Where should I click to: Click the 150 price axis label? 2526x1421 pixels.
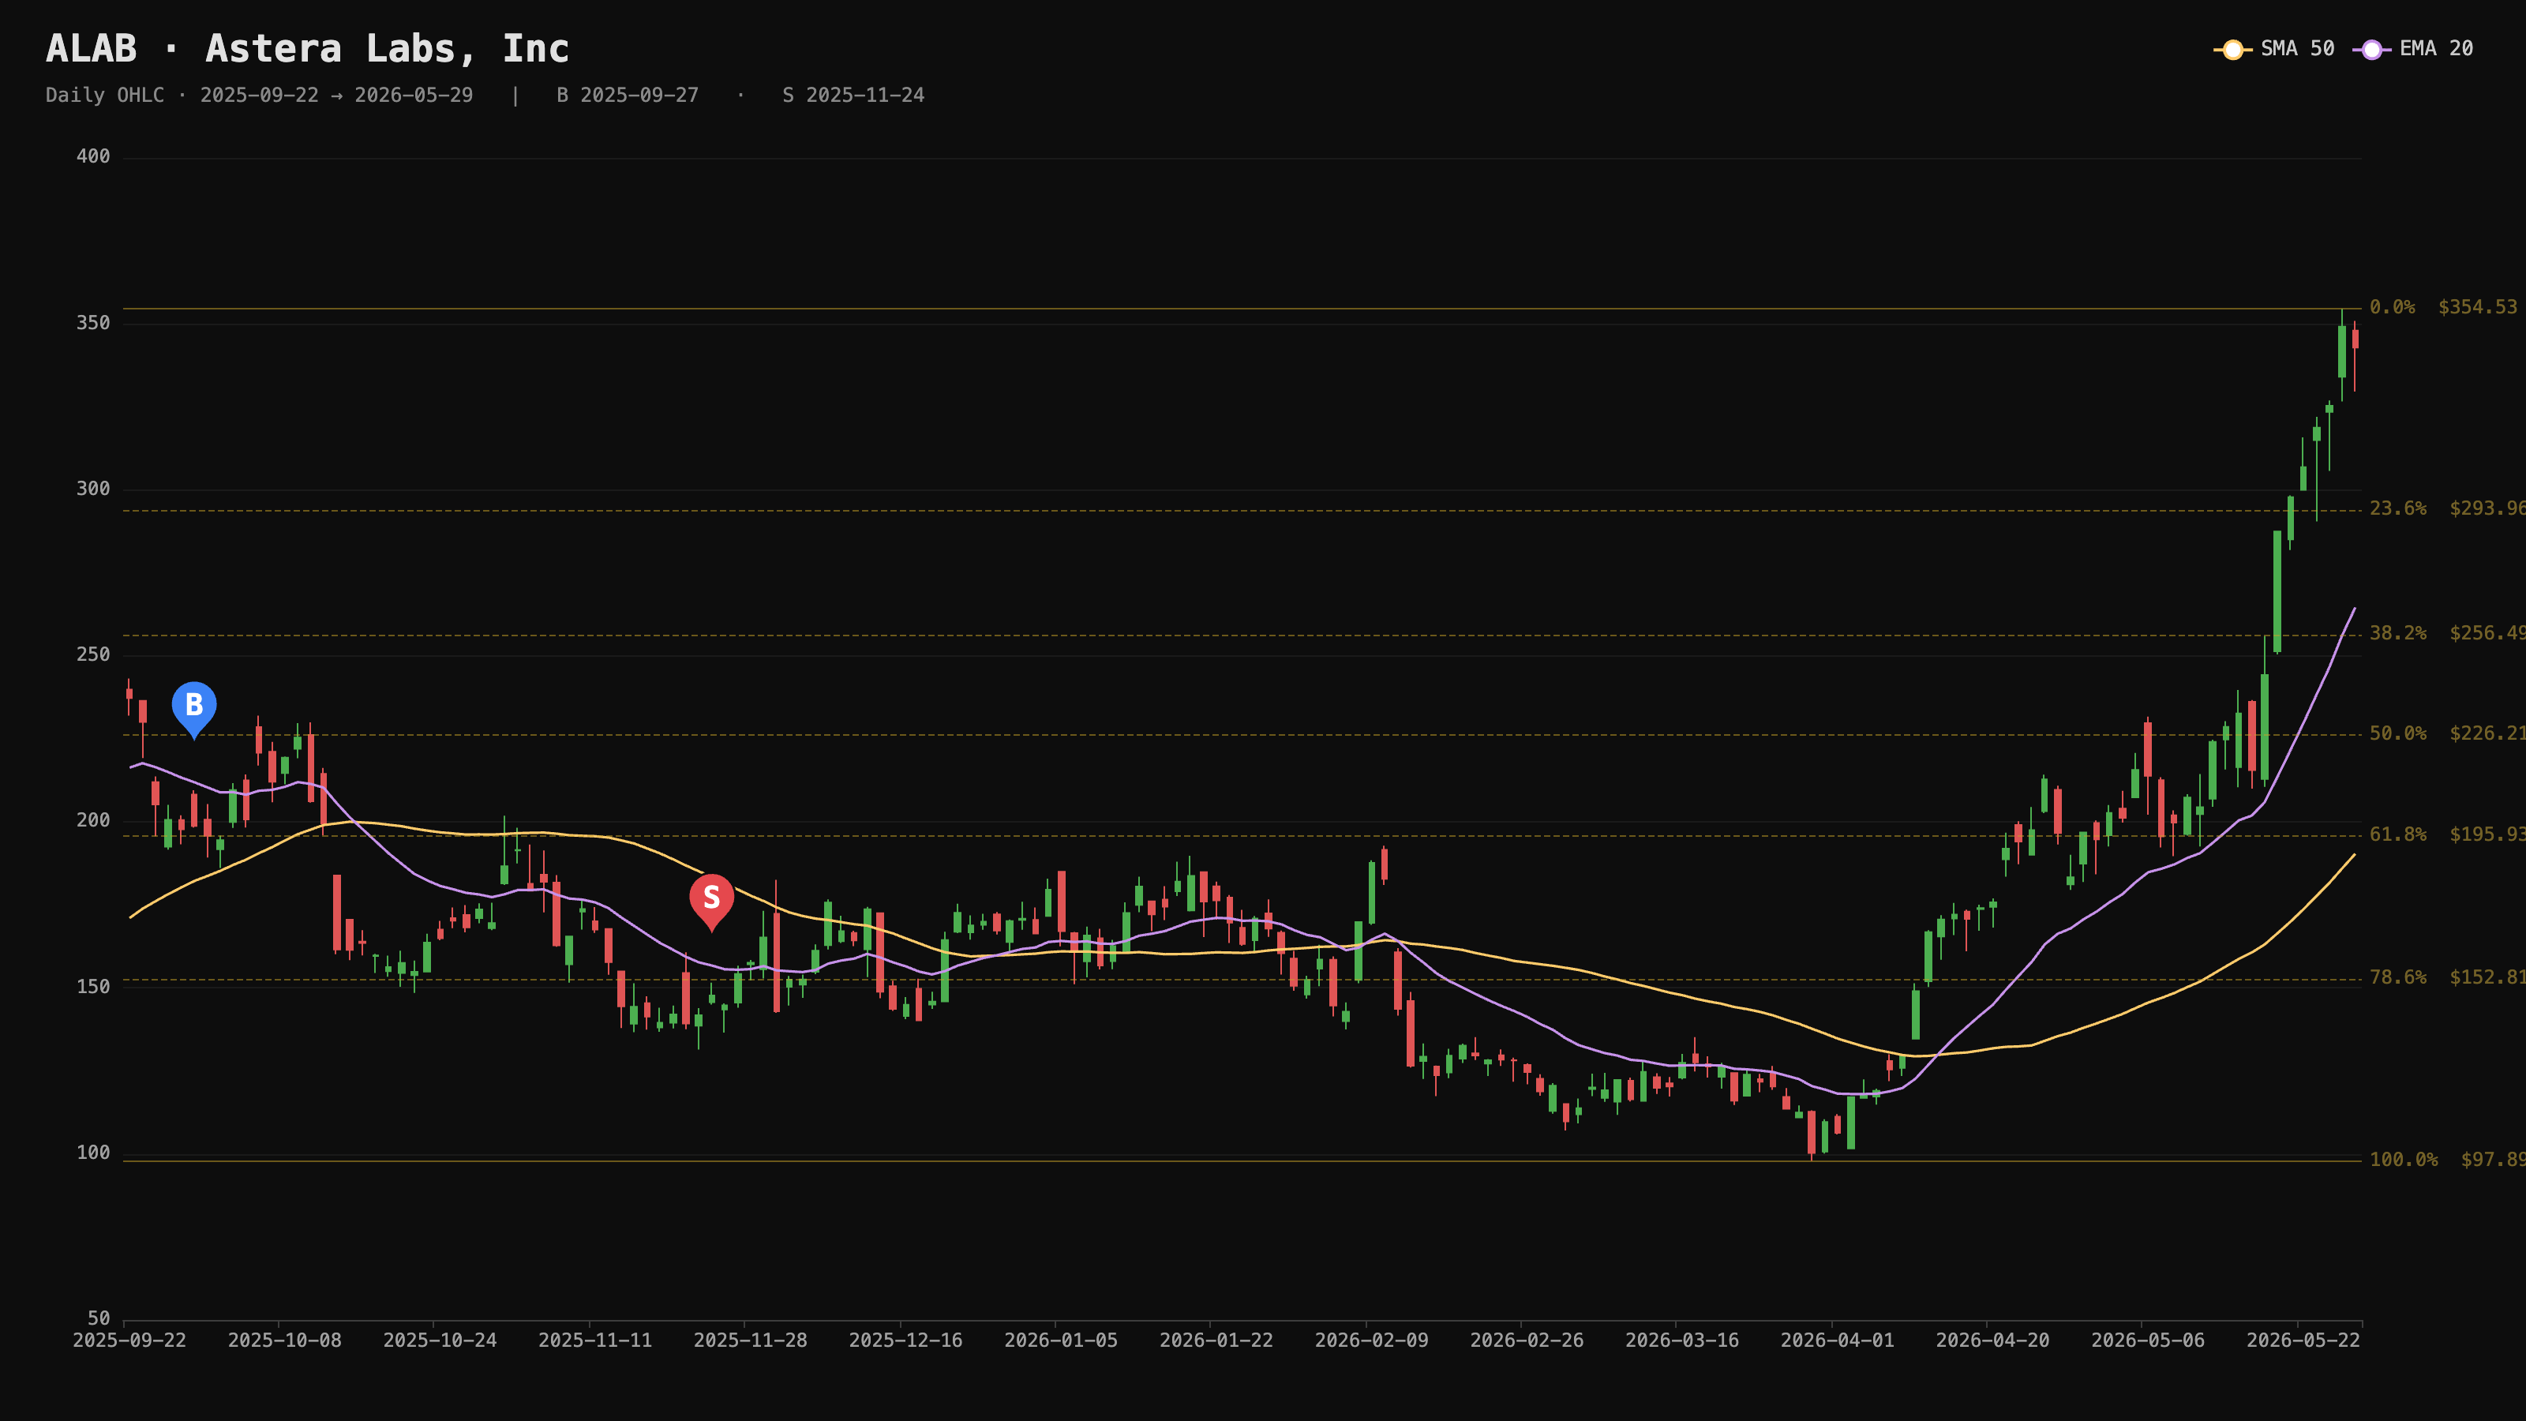point(93,987)
